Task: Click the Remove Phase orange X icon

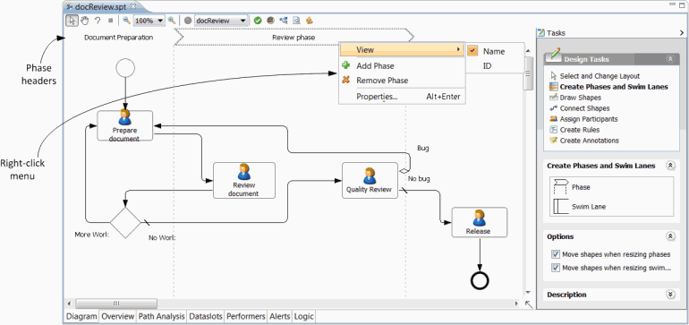Action: click(346, 80)
